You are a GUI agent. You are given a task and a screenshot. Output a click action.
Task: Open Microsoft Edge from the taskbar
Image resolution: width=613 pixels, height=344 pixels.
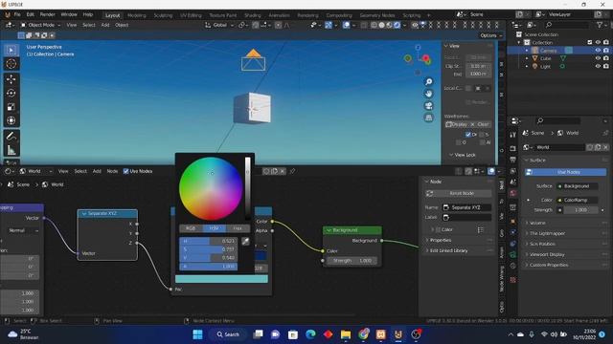(310, 334)
